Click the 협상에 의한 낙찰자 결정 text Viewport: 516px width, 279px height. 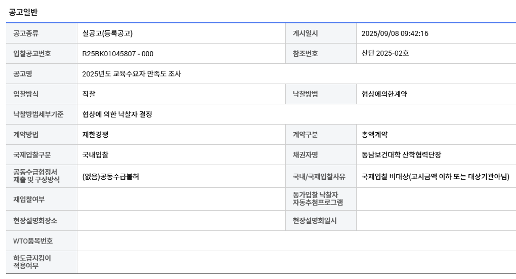[117, 114]
